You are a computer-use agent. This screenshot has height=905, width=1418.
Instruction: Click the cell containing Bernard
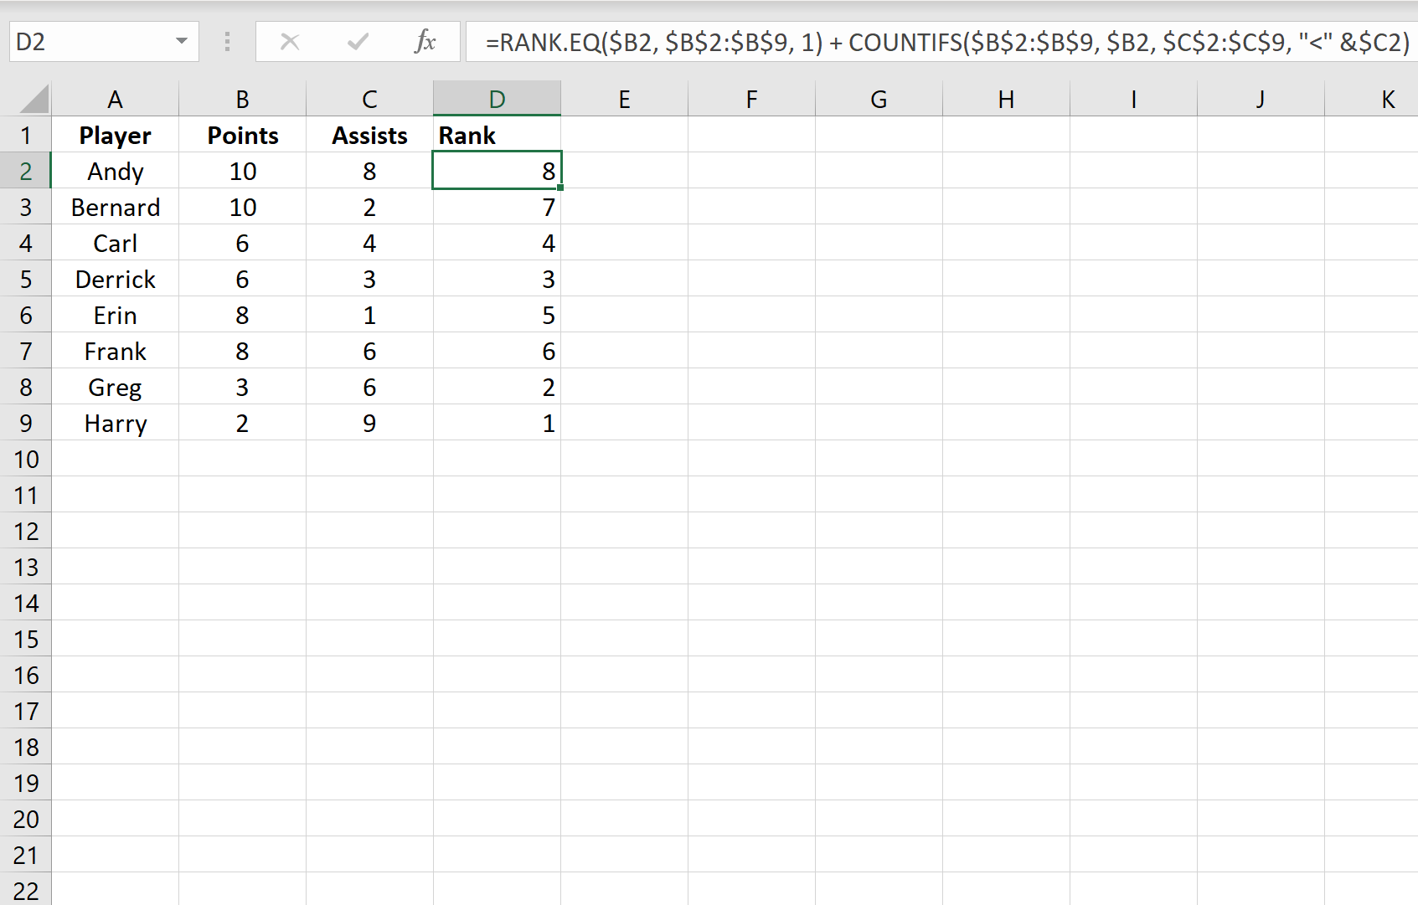[x=115, y=207]
